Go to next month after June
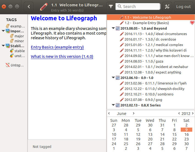This screenshot has width=195, height=152. tap(133, 113)
